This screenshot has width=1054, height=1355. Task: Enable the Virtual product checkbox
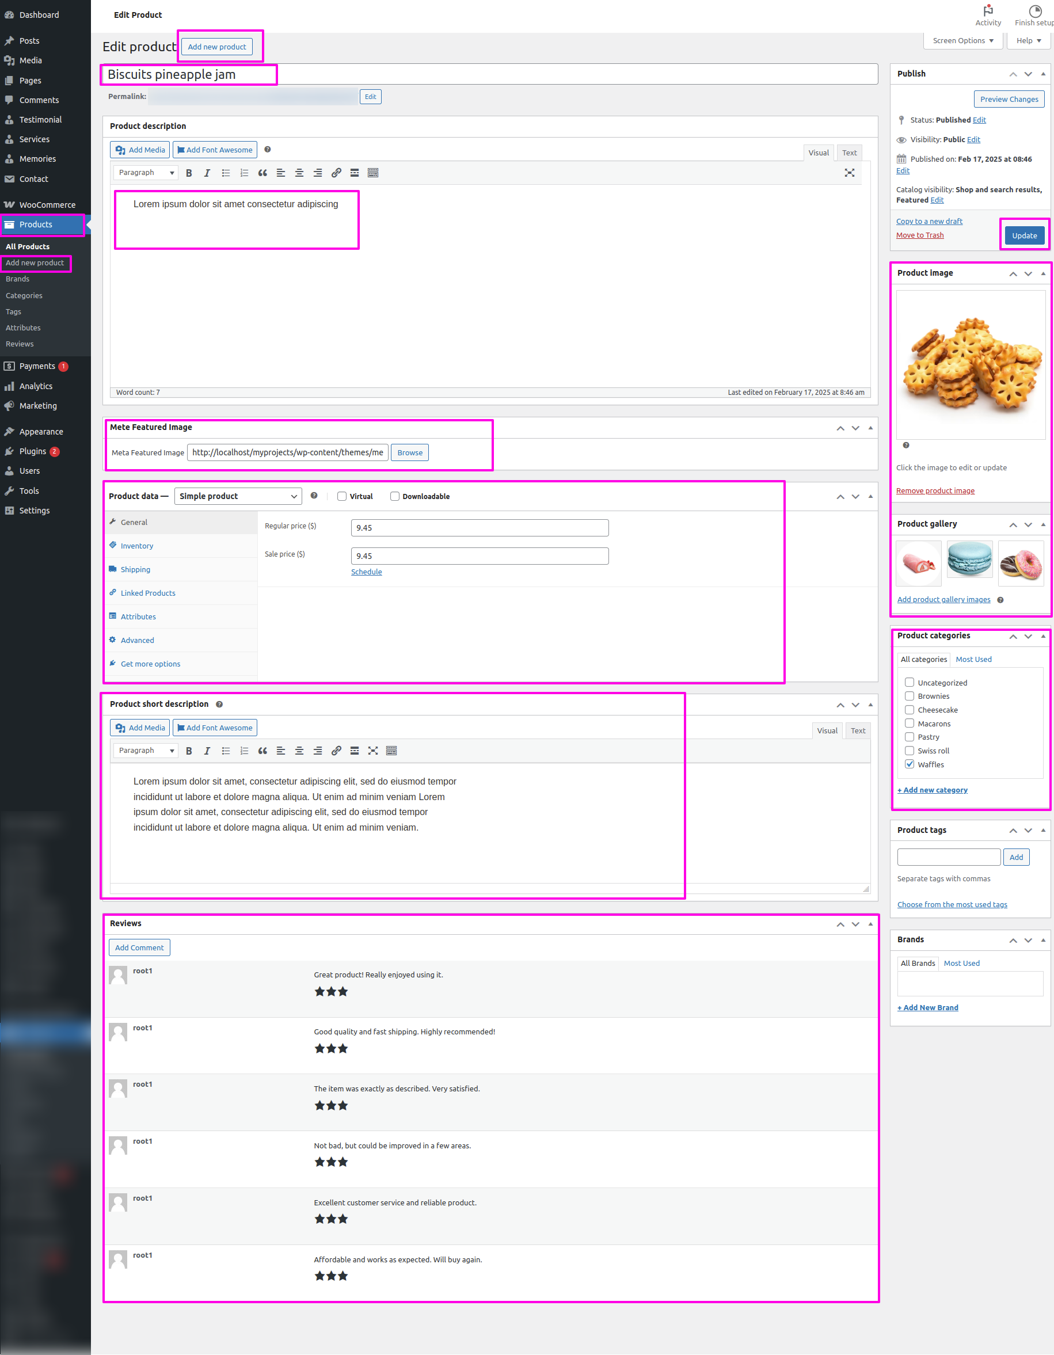tap(342, 496)
